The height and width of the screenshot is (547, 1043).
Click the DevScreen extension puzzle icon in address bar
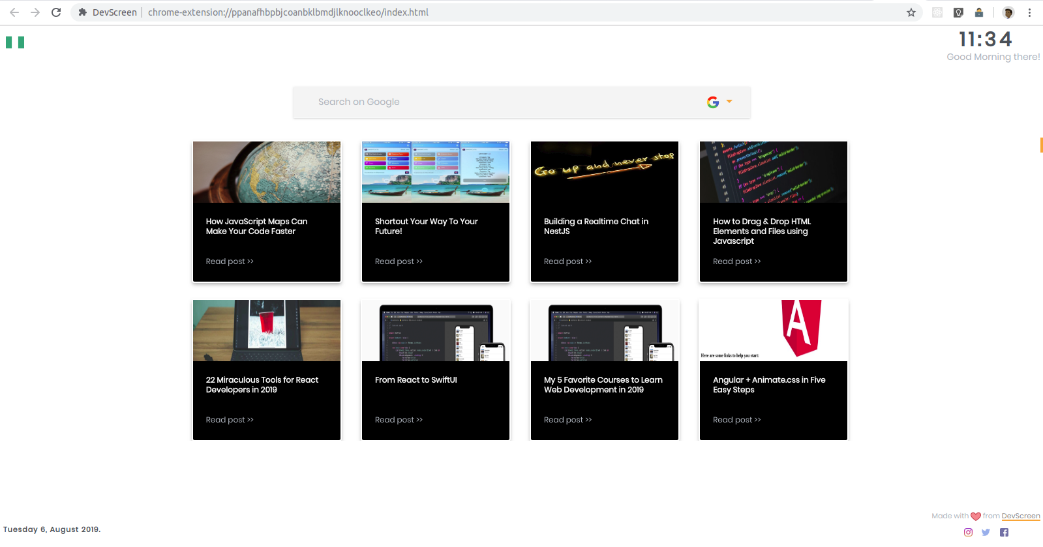click(82, 12)
